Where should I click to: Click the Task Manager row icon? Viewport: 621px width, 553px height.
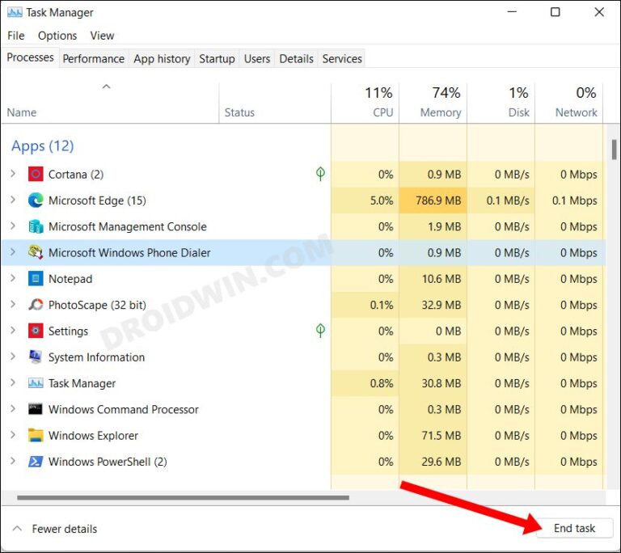(36, 383)
